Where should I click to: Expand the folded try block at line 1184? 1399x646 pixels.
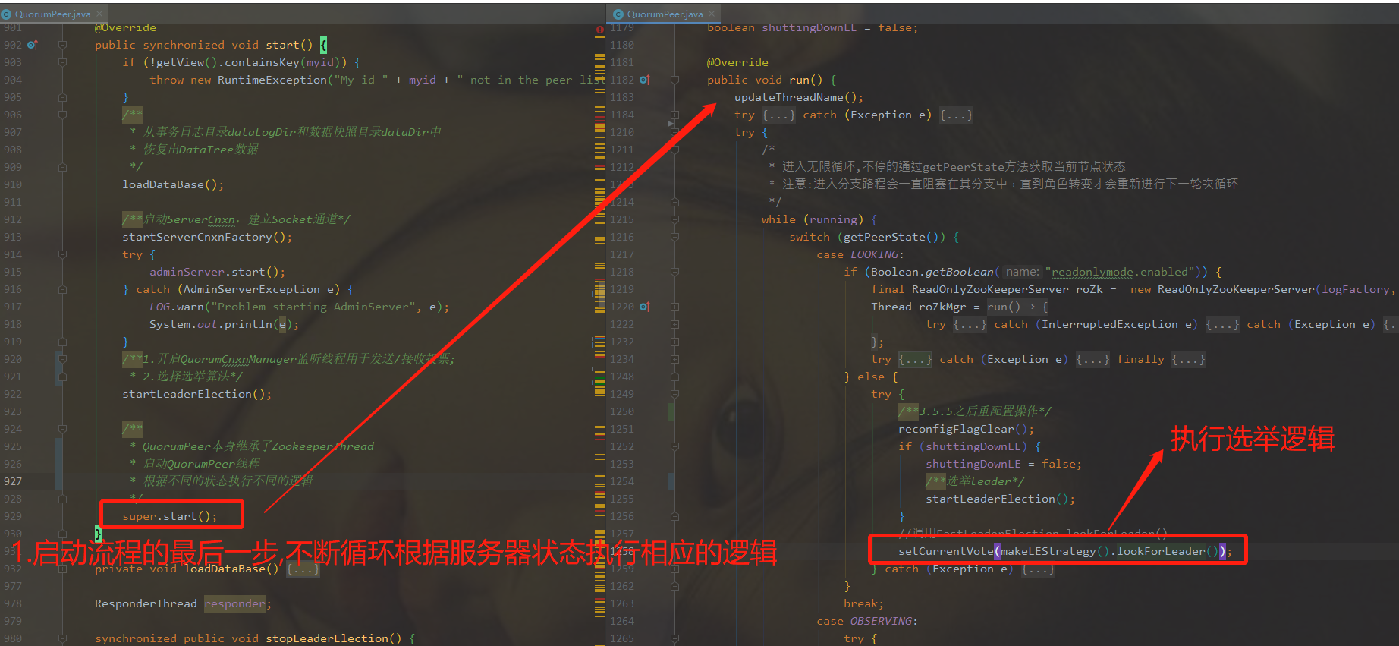(674, 115)
